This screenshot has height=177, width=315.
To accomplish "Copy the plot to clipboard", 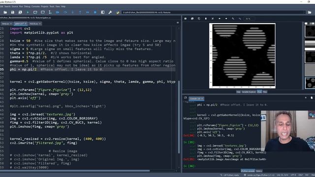I will 199,19.
